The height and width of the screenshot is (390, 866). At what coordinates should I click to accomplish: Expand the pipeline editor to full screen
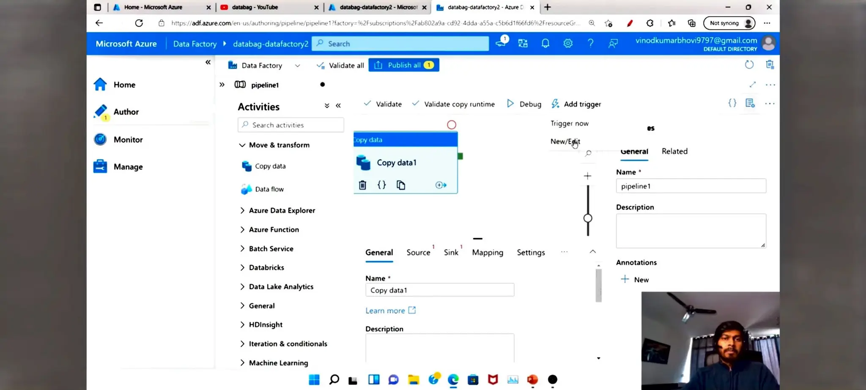[752, 85]
